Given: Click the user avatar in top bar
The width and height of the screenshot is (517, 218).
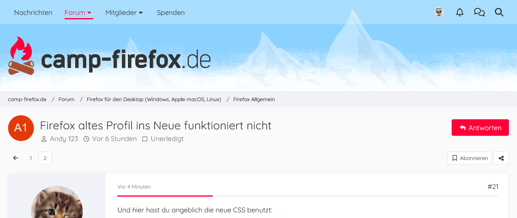Looking at the screenshot, I should (439, 12).
